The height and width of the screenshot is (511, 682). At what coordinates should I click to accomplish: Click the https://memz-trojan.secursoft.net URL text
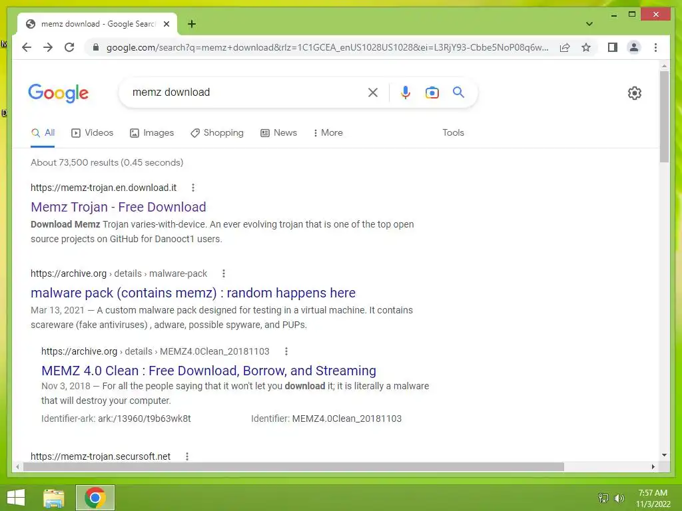point(101,456)
